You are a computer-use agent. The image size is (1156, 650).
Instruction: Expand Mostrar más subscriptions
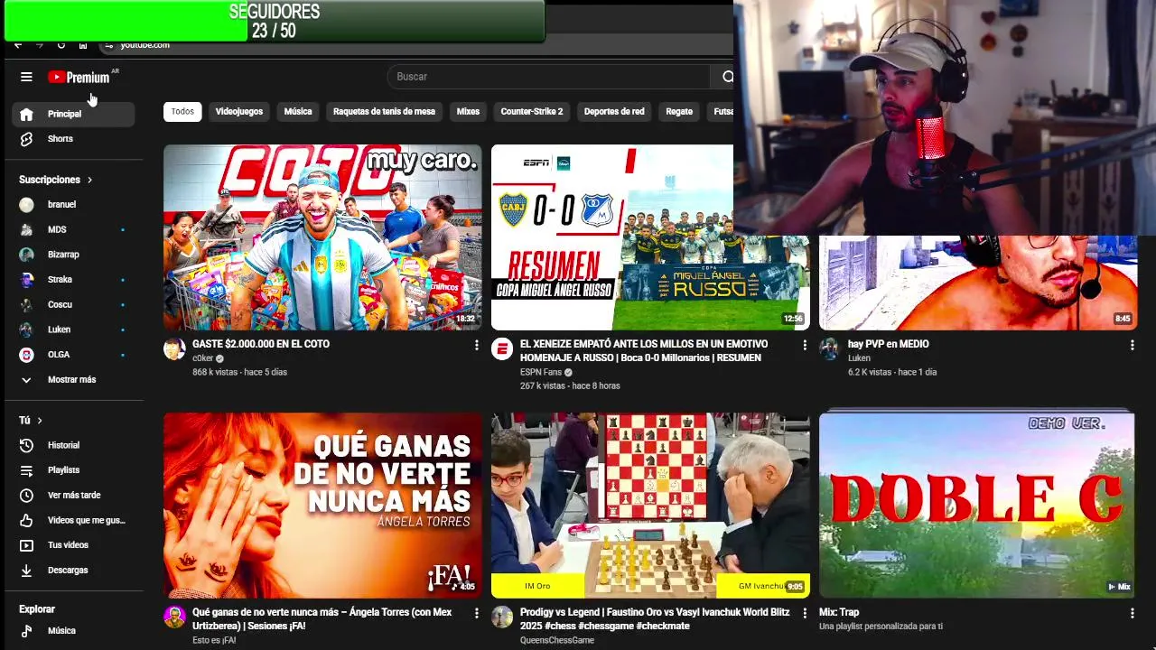coord(73,380)
